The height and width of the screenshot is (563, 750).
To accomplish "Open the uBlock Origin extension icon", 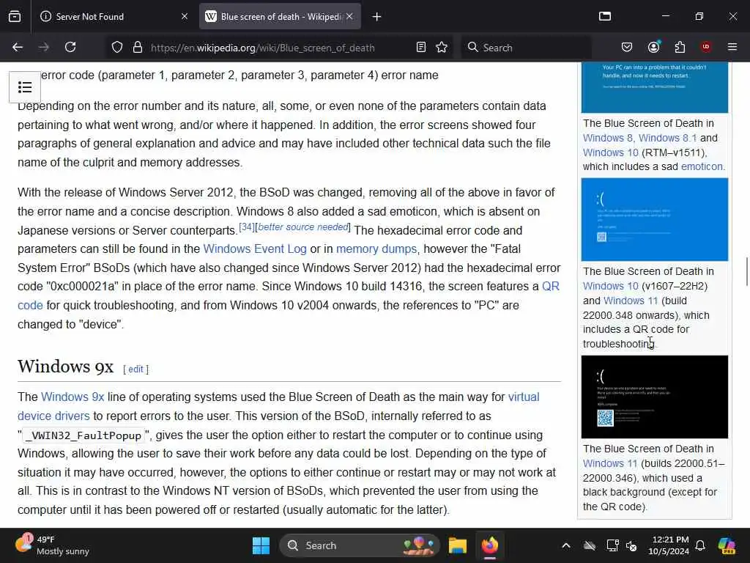I will [706, 47].
